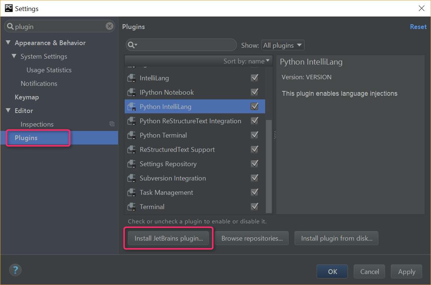
Task: Click the IPython Notebook plugin icon
Action: [131, 92]
